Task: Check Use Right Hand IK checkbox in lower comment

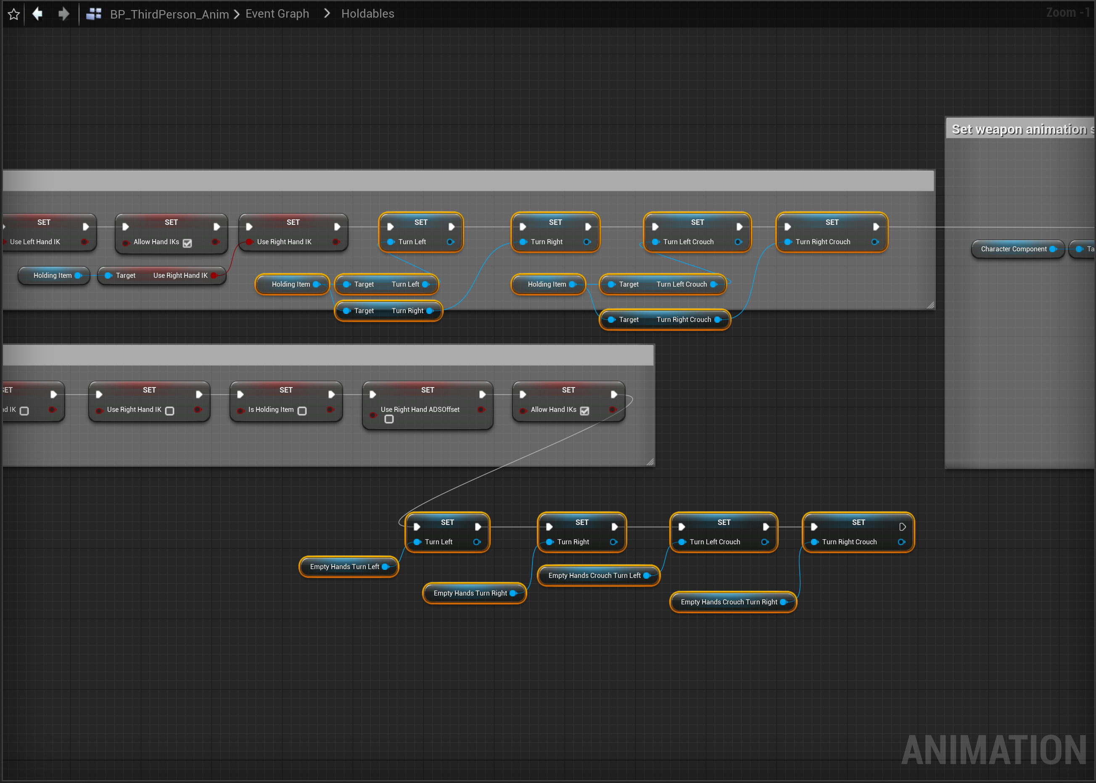Action: click(170, 411)
